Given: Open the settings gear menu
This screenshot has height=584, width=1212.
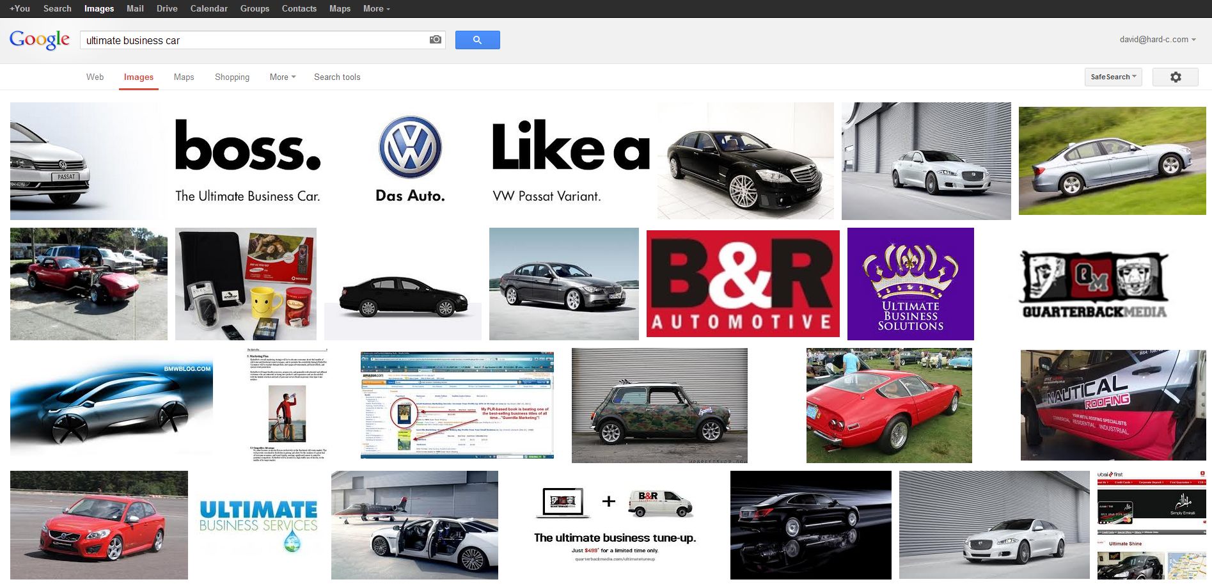Looking at the screenshot, I should tap(1175, 77).
